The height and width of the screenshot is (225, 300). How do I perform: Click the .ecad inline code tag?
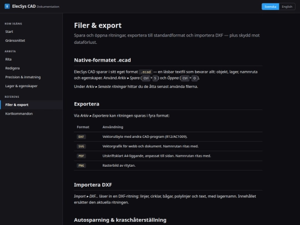(x=146, y=72)
